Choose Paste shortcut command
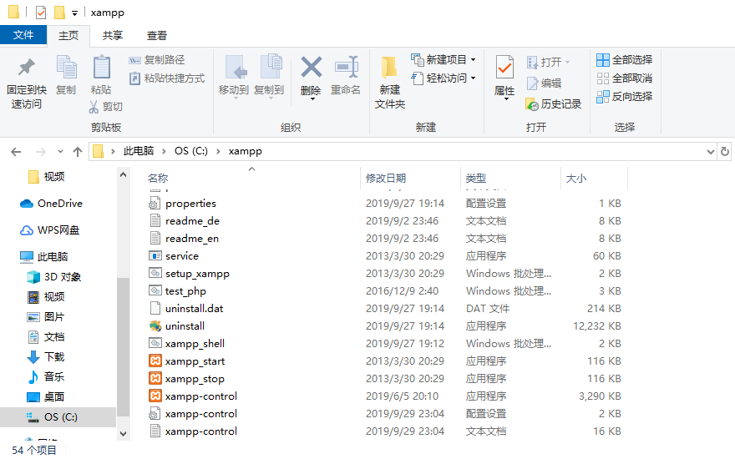Screen dimensions: 735x459 167,78
